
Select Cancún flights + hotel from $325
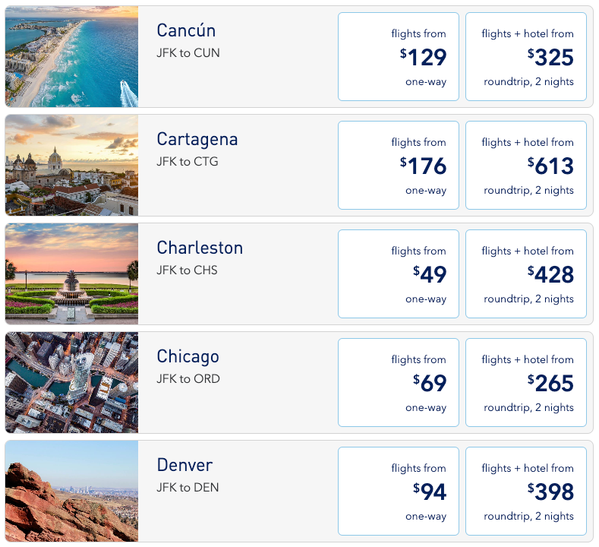526,56
